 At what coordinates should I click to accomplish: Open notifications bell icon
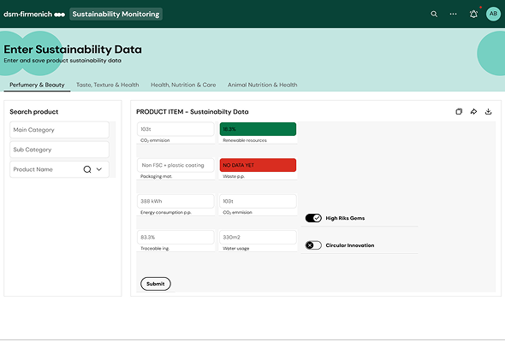(x=473, y=14)
